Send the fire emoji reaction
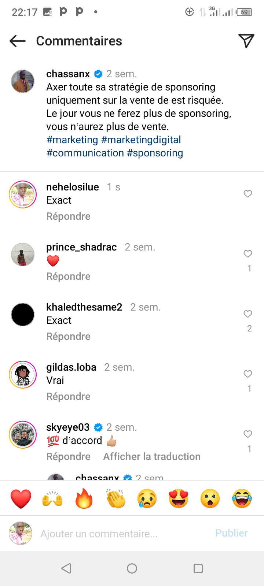264x586 pixels. point(84,498)
